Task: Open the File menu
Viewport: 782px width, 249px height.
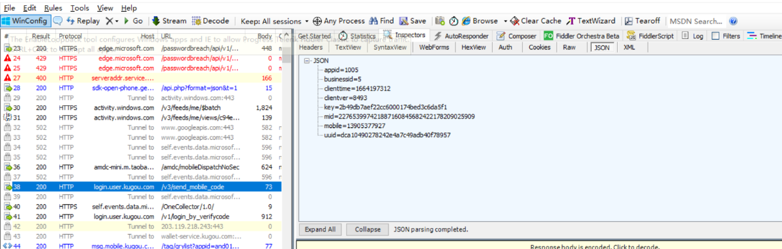Action: click(10, 8)
